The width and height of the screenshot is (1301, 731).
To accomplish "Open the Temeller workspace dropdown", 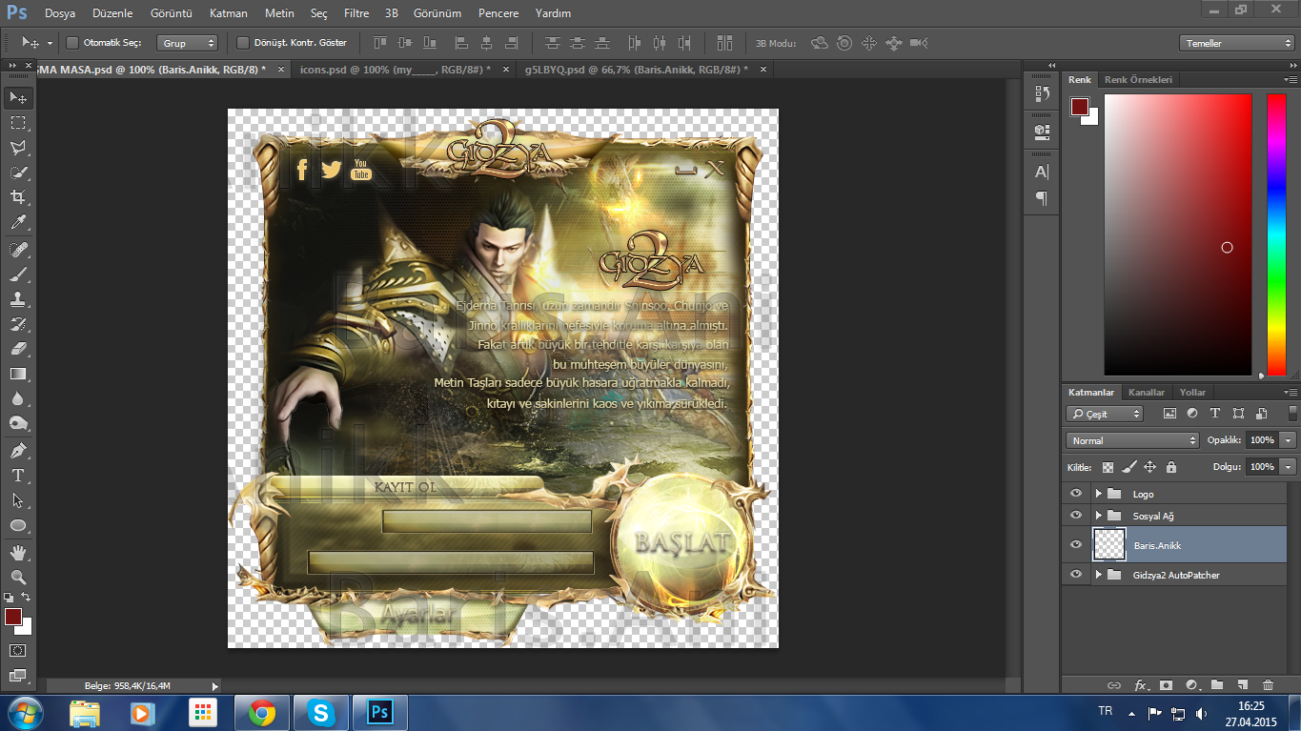I will pyautogui.click(x=1236, y=43).
